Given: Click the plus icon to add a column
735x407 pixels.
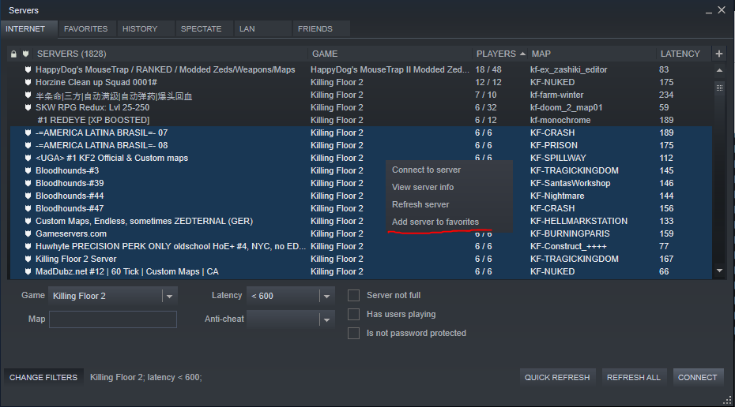Looking at the screenshot, I should 718,54.
